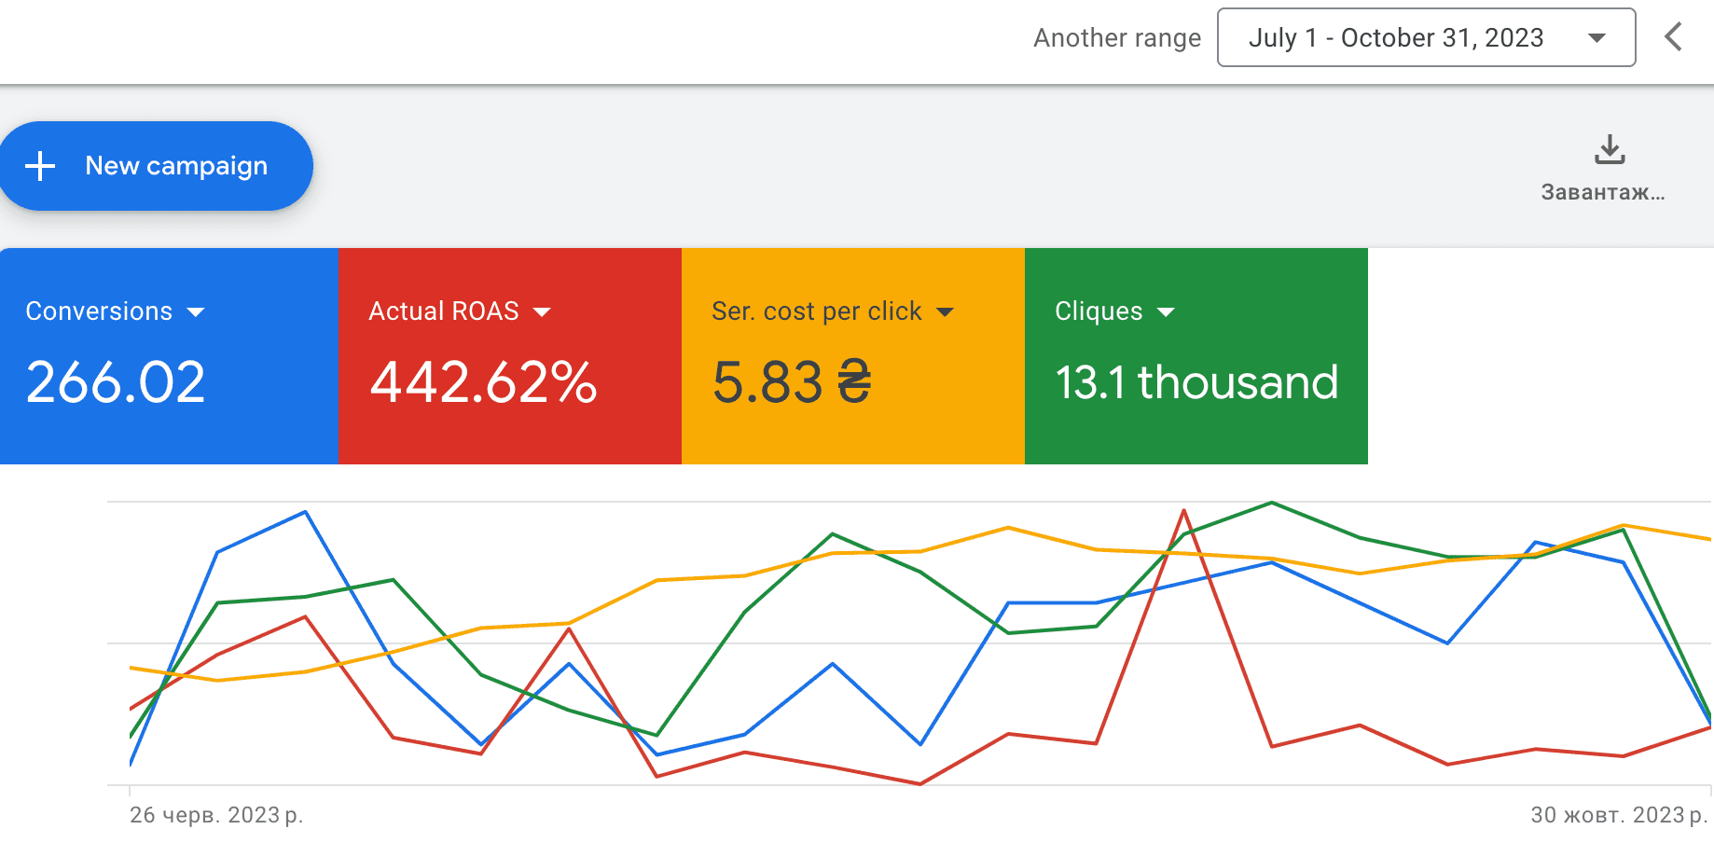
Task: Select the green card value 13.1 thousand
Action: [x=1196, y=382]
